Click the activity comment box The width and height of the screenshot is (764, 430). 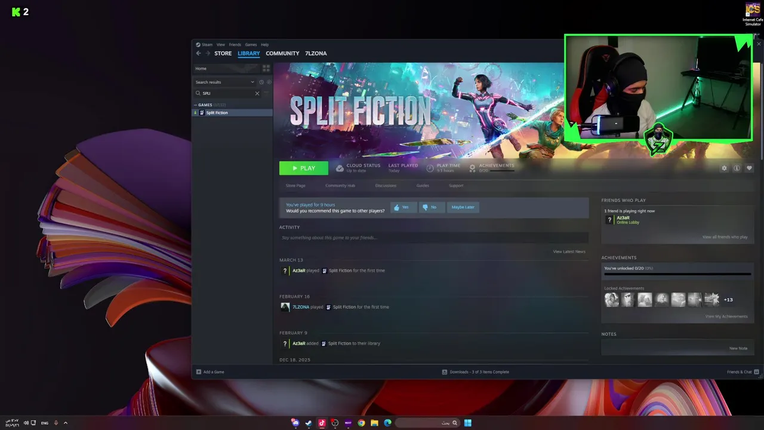433,238
